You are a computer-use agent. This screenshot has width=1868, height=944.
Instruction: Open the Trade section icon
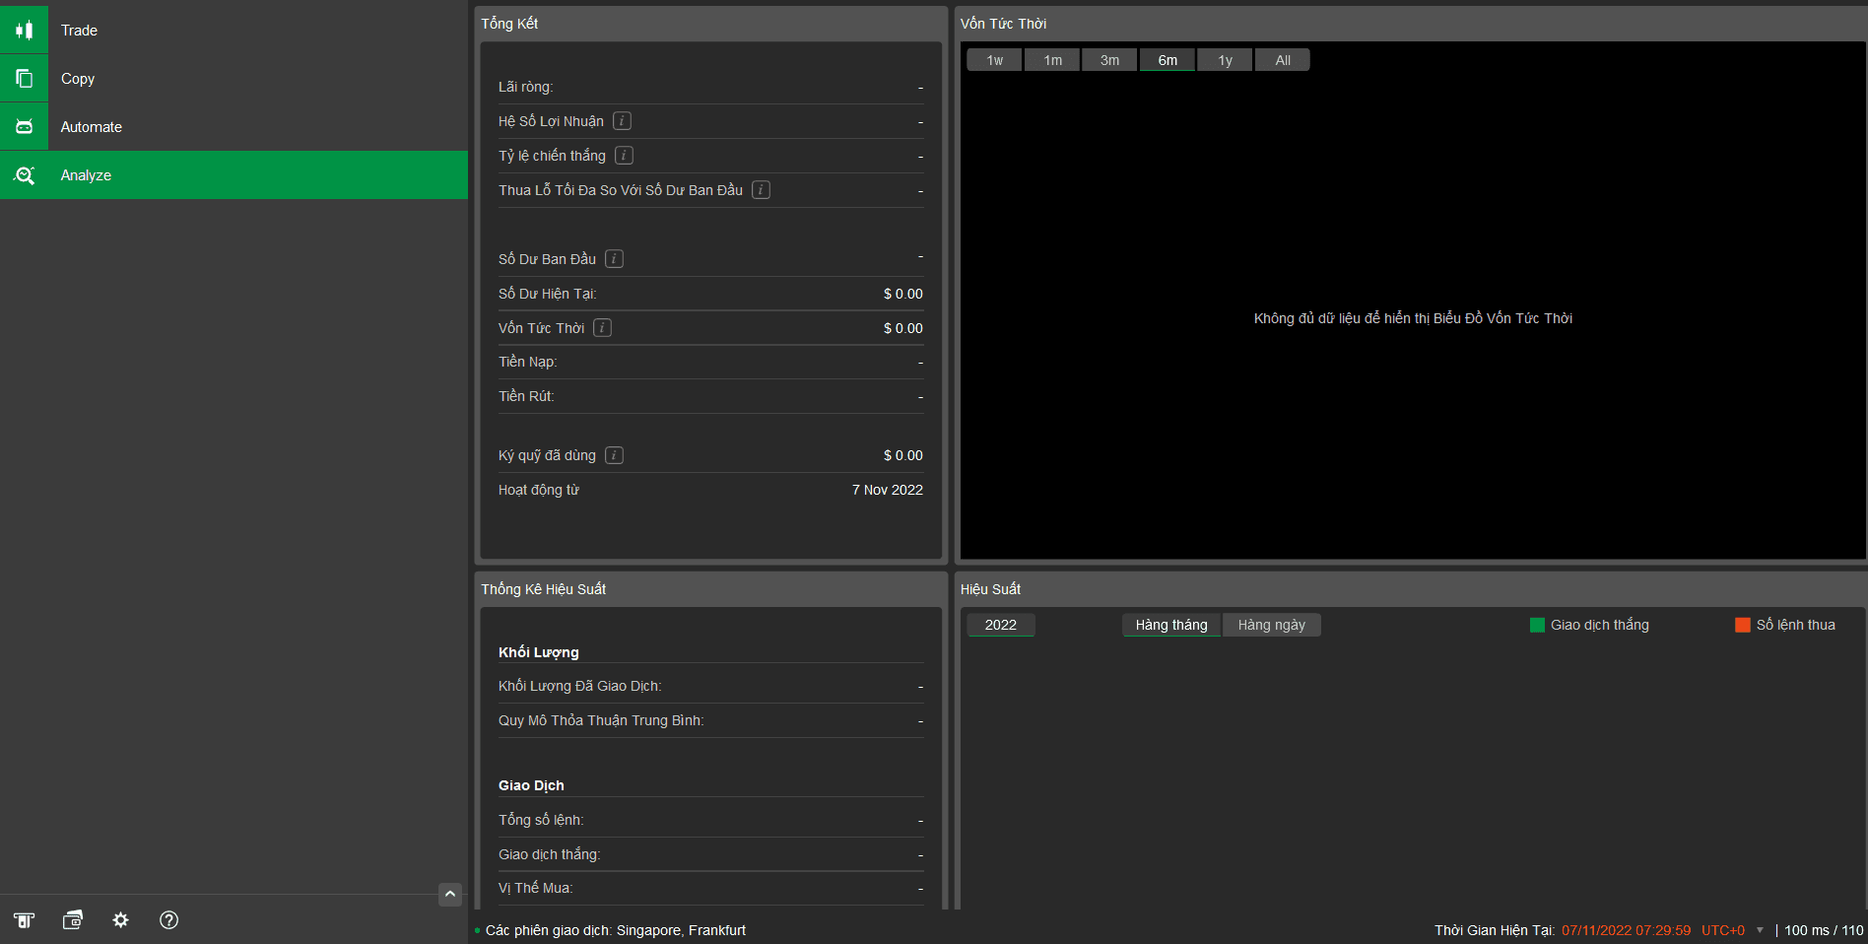coord(24,30)
